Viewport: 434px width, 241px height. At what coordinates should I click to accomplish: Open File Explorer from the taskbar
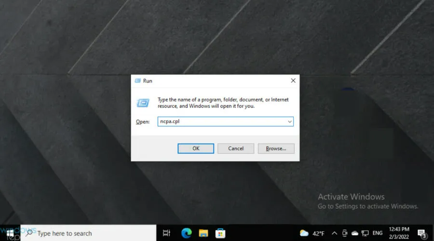pyautogui.click(x=203, y=233)
